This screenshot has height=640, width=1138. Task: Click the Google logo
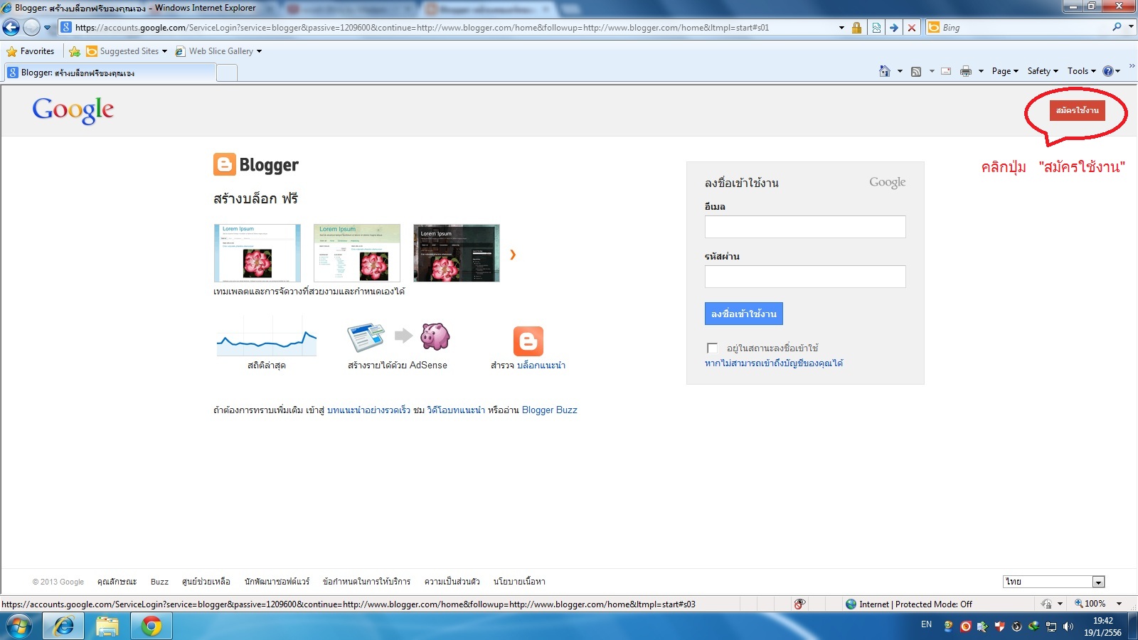(x=73, y=110)
